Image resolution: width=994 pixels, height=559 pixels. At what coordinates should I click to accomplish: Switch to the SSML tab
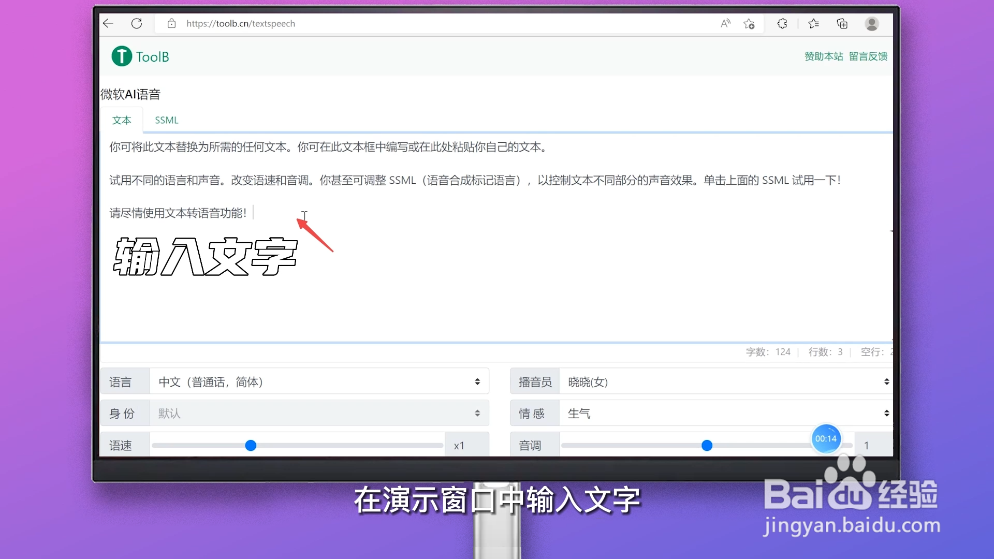tap(166, 120)
